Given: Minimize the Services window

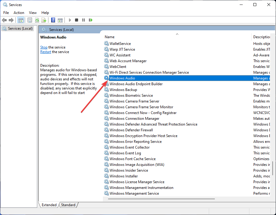Looking at the screenshot, I should 241,5.
